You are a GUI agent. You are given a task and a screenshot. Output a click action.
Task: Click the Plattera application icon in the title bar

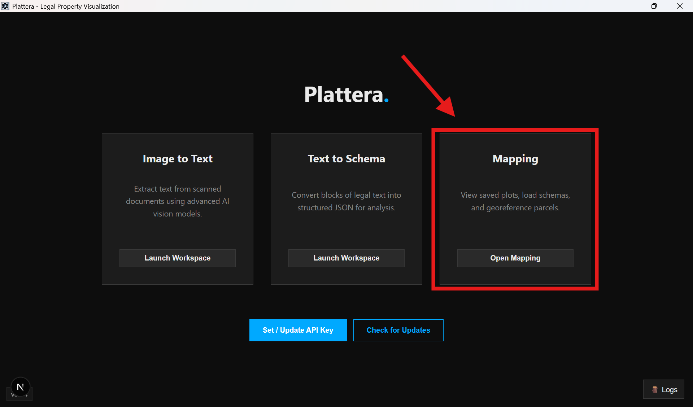click(5, 6)
